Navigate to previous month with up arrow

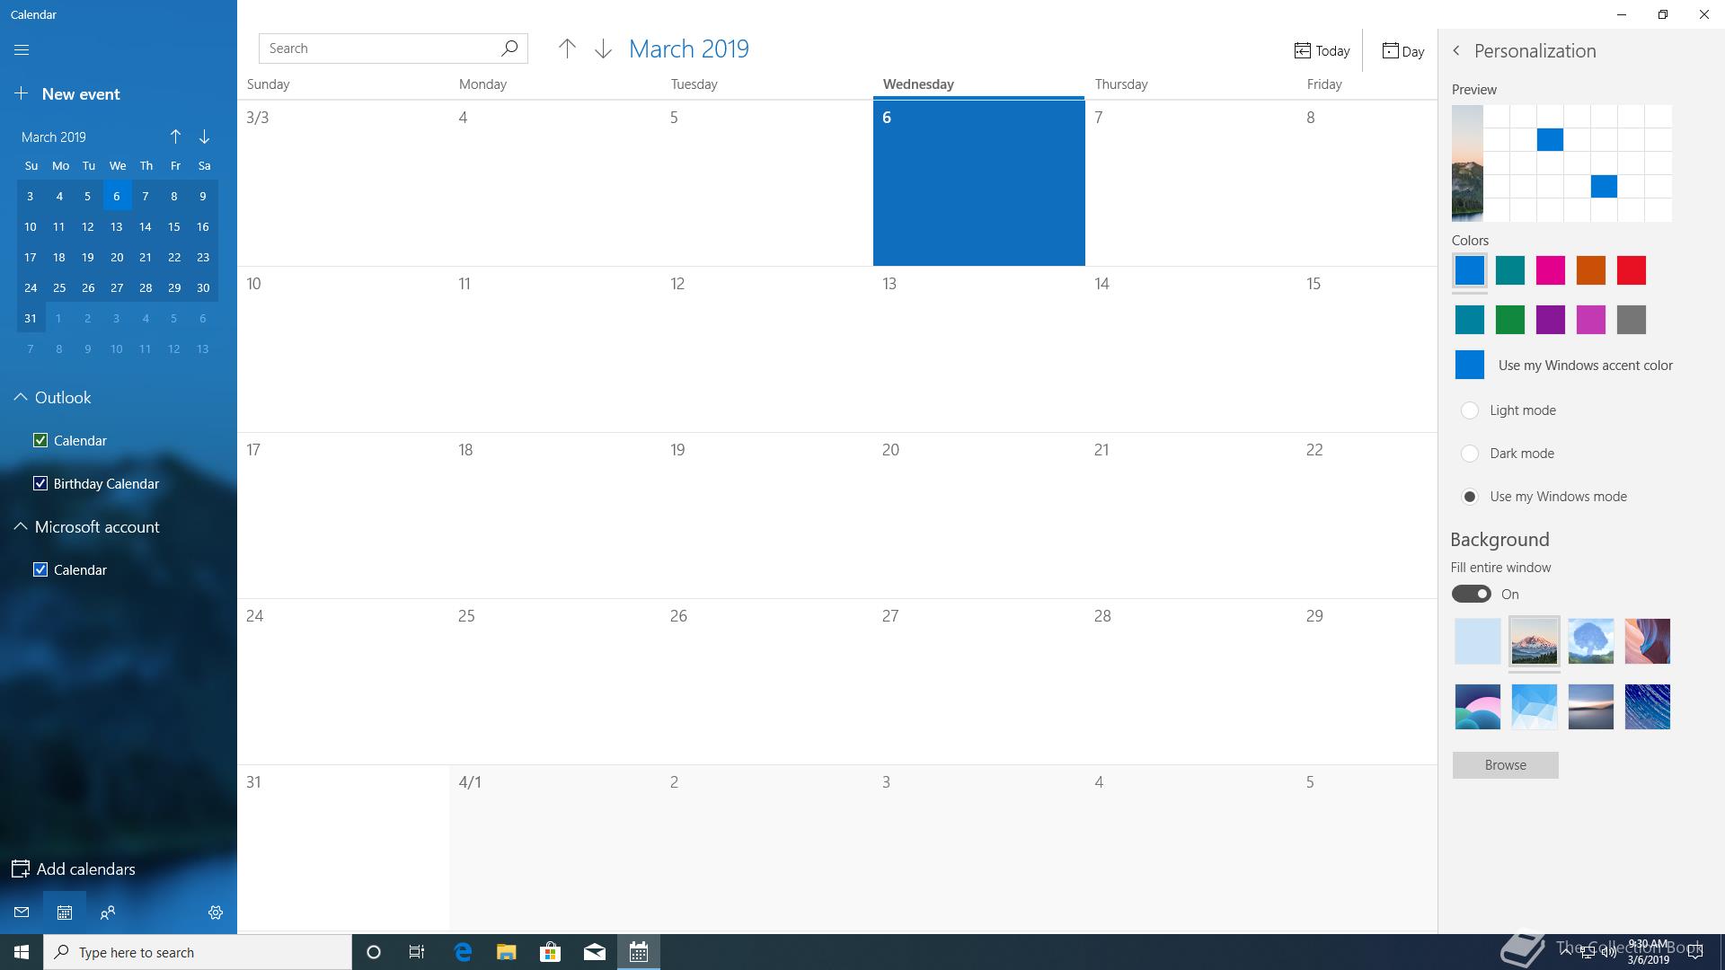[x=567, y=49]
